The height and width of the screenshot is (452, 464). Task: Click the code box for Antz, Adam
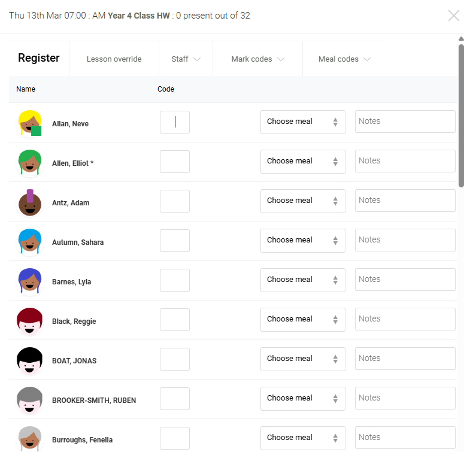175,201
